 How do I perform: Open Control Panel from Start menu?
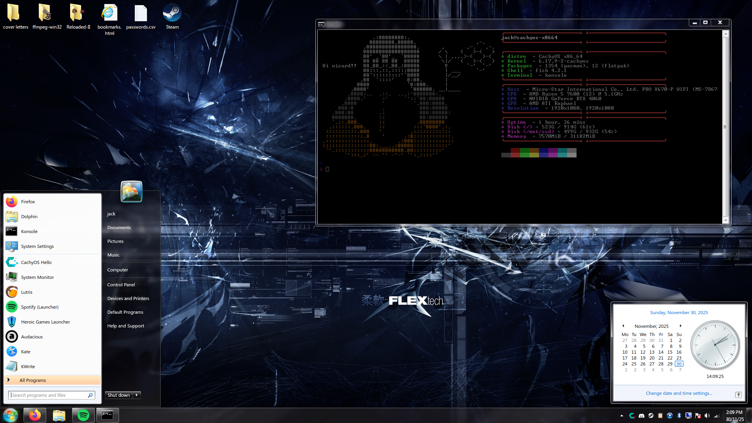(121, 285)
